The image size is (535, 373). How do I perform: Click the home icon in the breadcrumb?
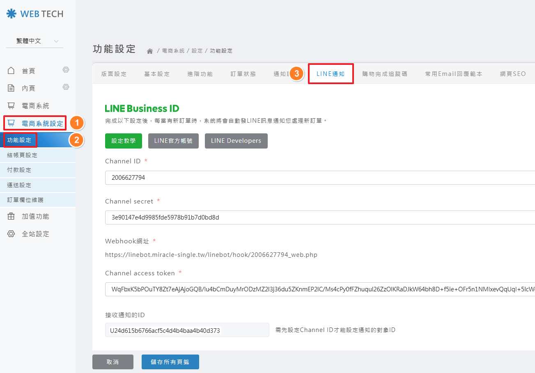[x=150, y=51]
